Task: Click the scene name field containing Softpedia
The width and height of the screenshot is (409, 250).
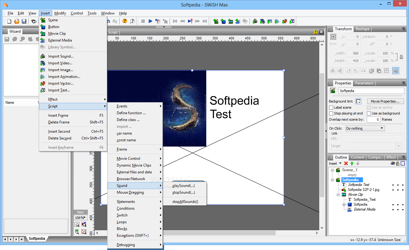Action: [x=371, y=91]
